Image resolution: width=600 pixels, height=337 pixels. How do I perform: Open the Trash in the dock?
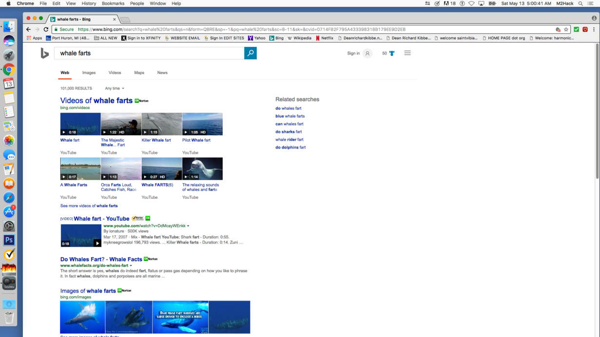tap(9, 318)
